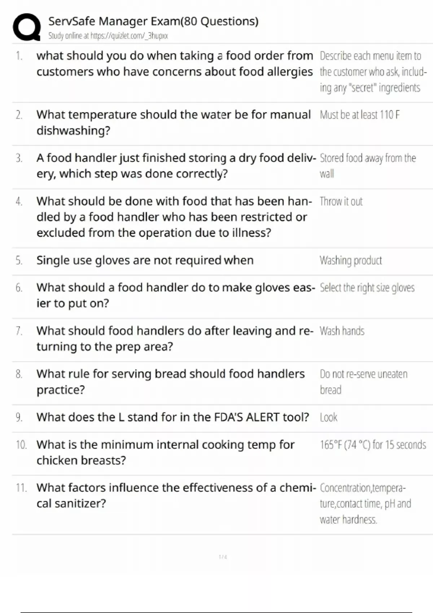The image size is (433, 613).
Task: Click the 'Wash hands' answer
Action: coord(342,331)
